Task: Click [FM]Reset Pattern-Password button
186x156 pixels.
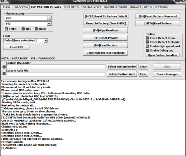Action: [158, 16]
